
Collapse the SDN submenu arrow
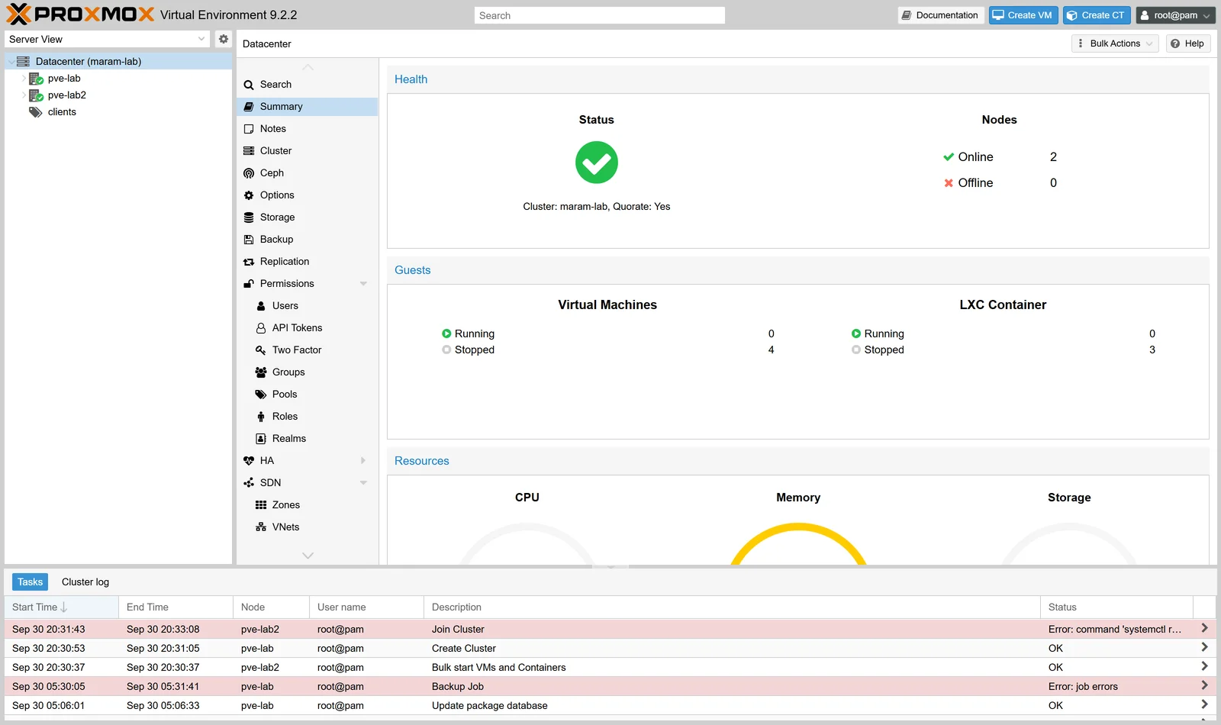coord(363,483)
